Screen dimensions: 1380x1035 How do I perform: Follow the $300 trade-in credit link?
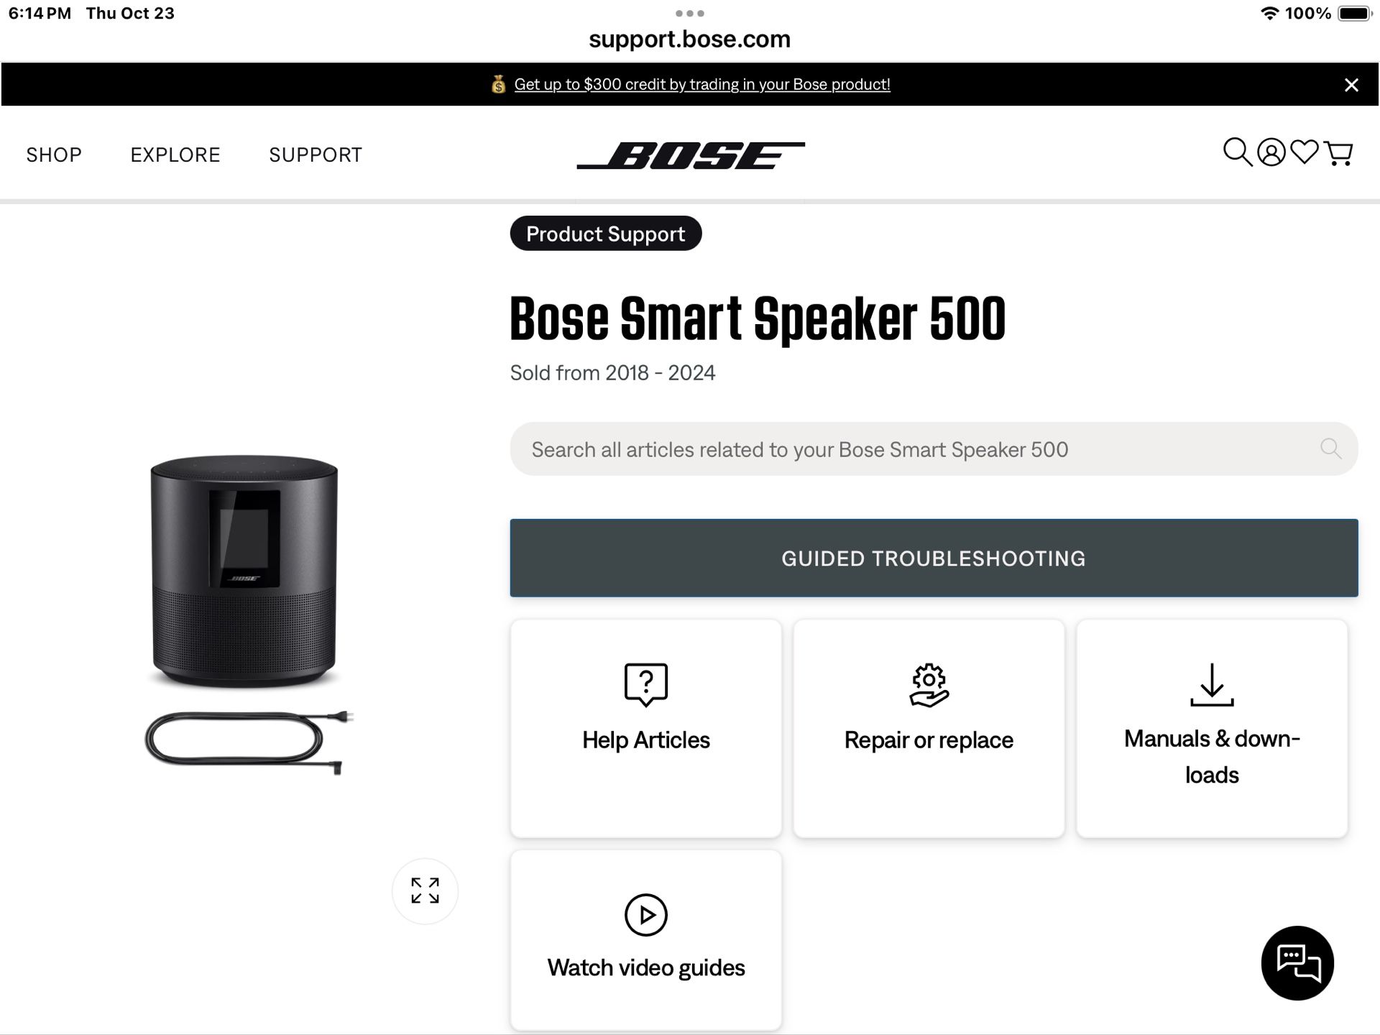[701, 83]
